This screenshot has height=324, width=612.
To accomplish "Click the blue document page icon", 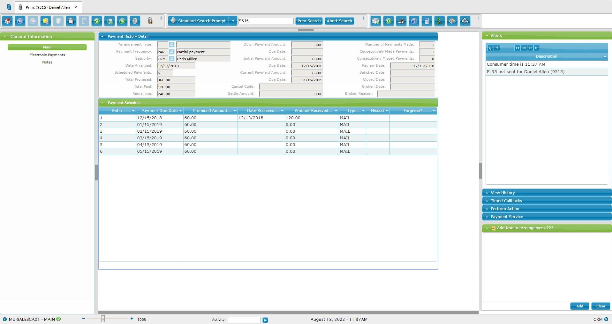I will click(x=427, y=21).
